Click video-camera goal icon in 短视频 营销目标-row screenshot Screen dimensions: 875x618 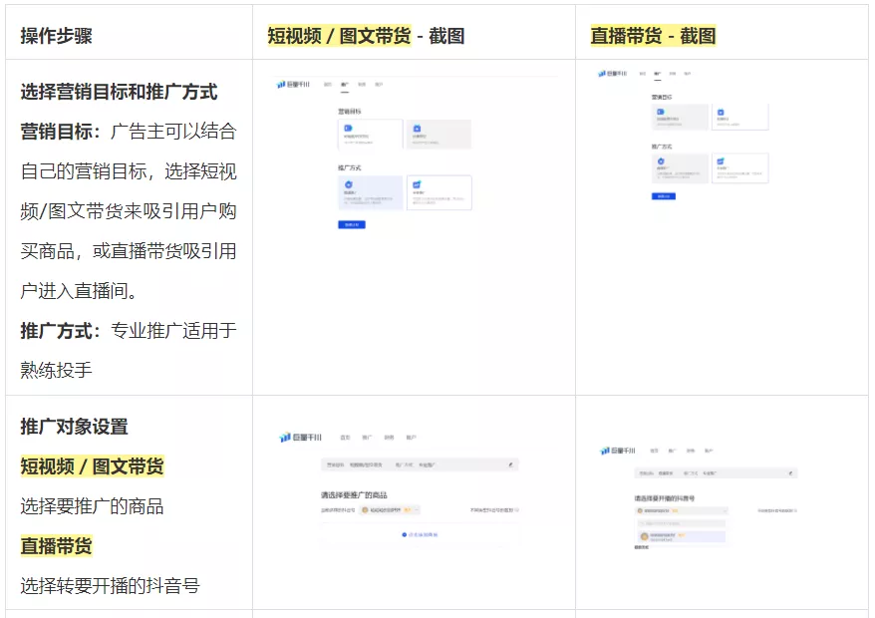tap(348, 128)
